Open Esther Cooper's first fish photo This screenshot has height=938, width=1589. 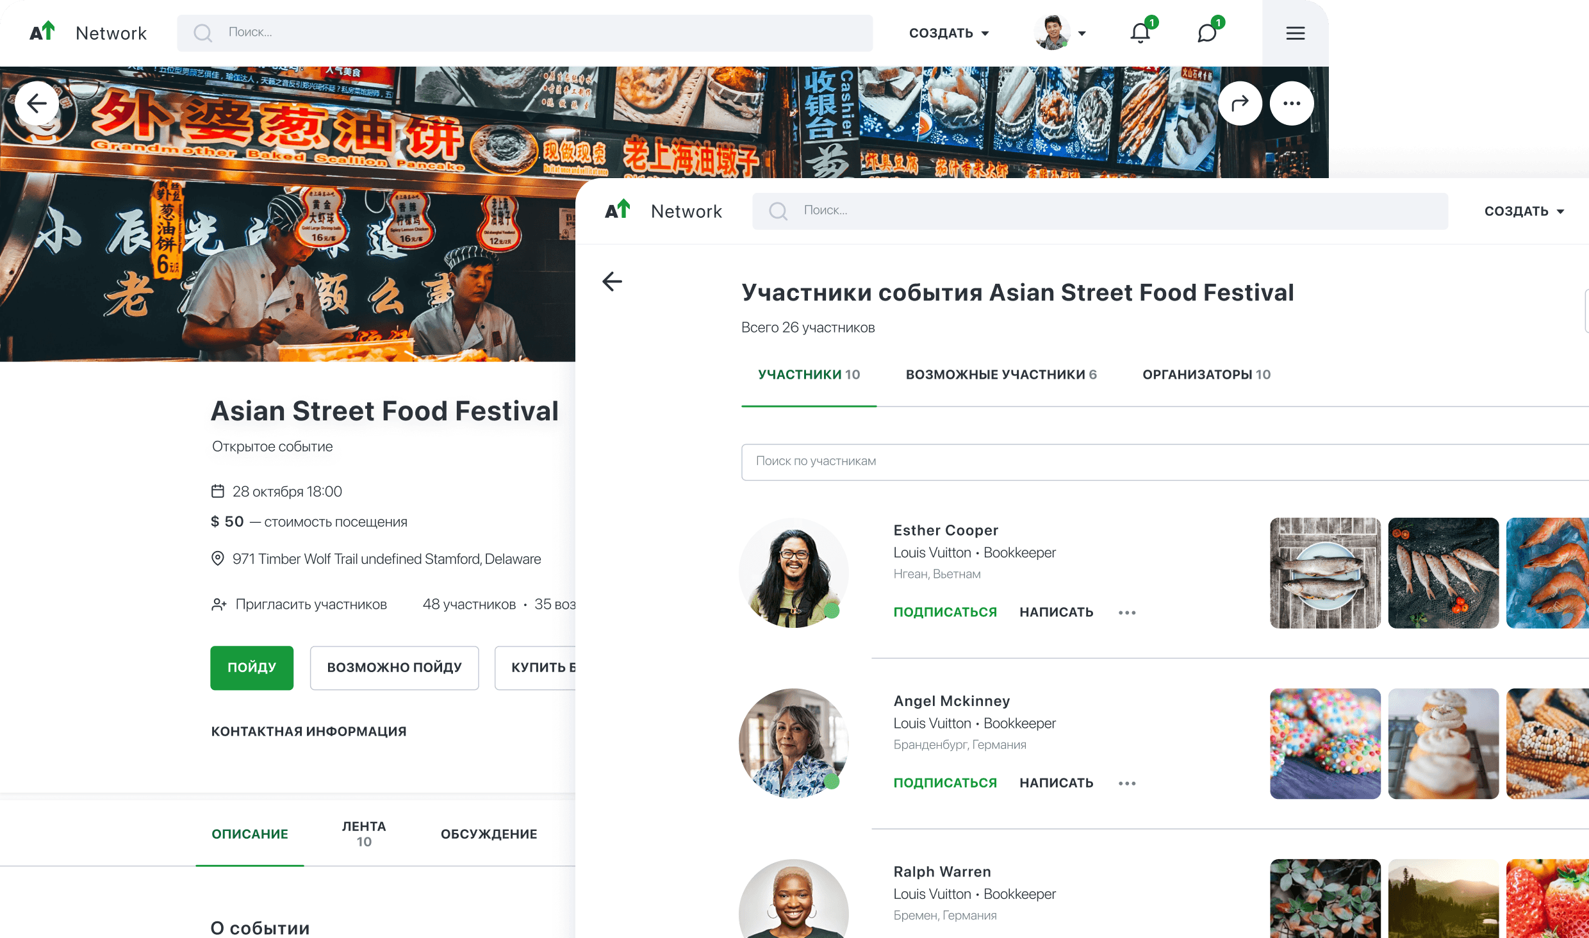coord(1325,573)
